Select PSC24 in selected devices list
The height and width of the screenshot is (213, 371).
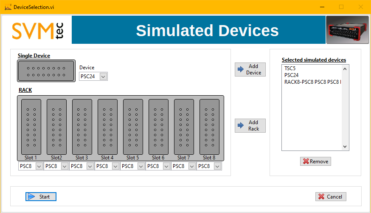pyautogui.click(x=291, y=75)
